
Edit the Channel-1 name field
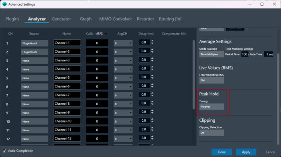[67, 43]
